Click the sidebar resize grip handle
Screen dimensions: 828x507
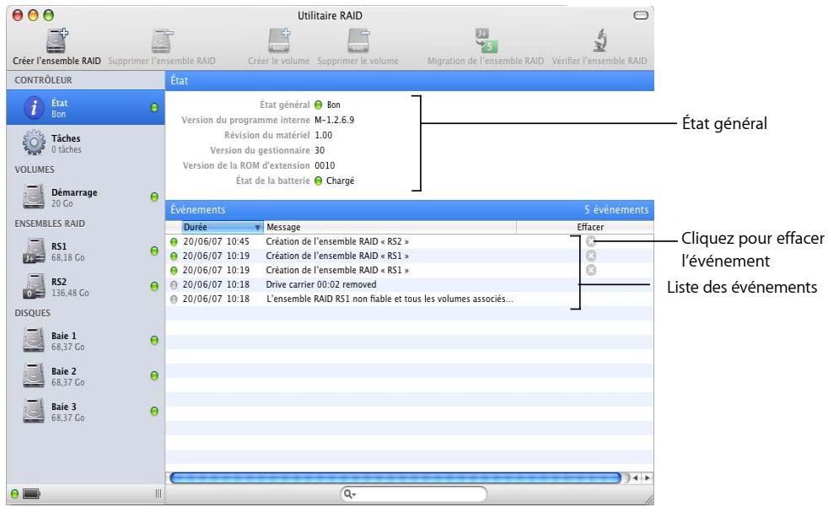158,494
